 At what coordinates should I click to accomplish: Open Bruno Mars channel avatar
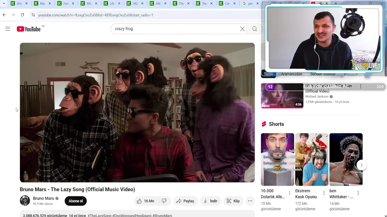click(25, 201)
